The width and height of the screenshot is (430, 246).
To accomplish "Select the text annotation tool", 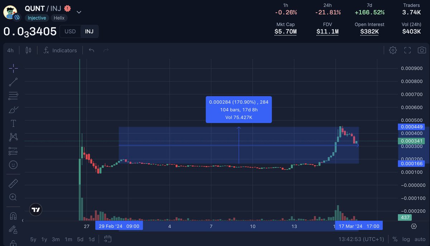I will click(13, 123).
